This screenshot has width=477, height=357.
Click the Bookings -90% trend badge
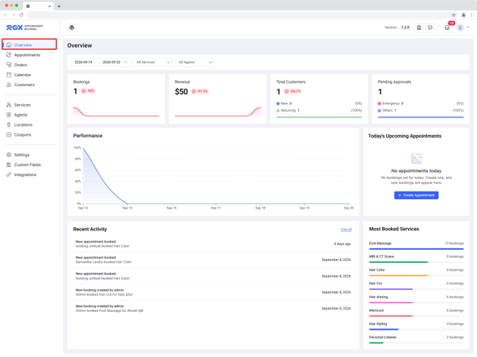(x=88, y=91)
